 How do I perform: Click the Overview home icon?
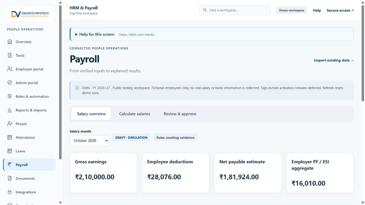[10, 42]
